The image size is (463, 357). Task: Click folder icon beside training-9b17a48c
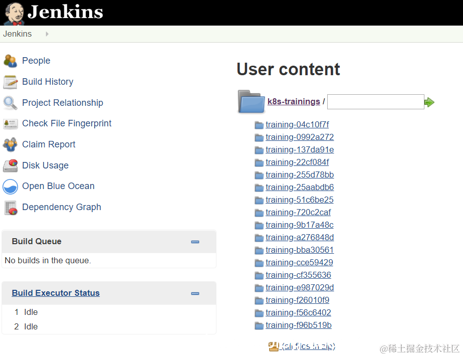coord(259,225)
